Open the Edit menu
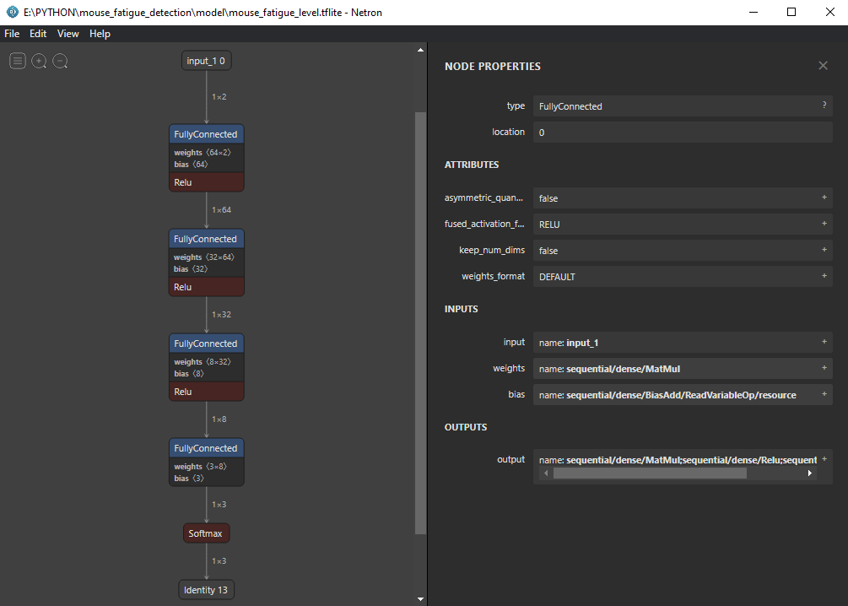 tap(38, 34)
